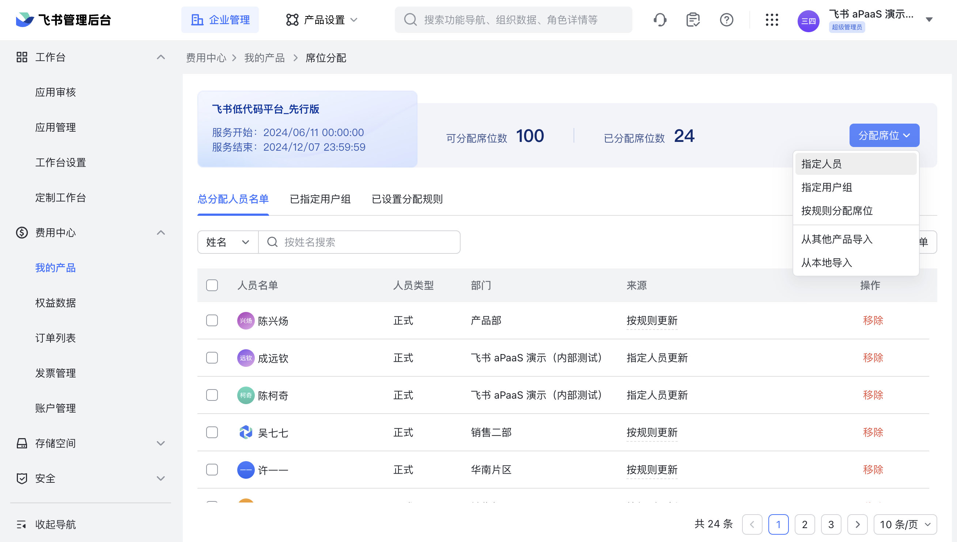Check the box for 吴七七
957x542 pixels.
pyautogui.click(x=212, y=432)
